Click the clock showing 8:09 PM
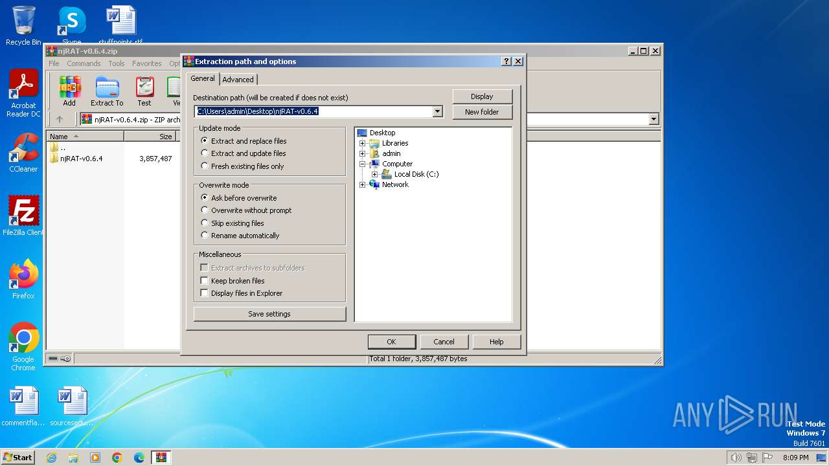829x466 pixels. 796,458
